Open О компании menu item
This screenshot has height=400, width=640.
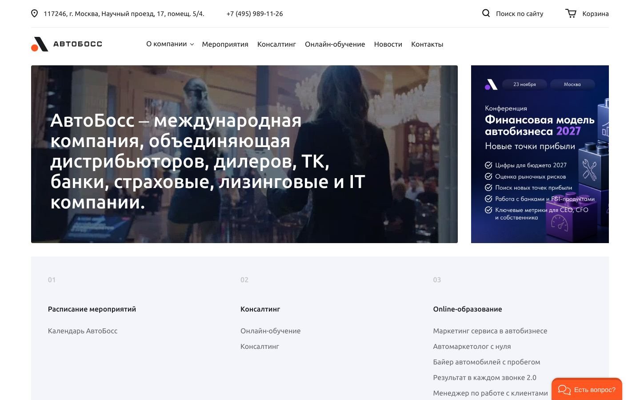click(x=167, y=44)
